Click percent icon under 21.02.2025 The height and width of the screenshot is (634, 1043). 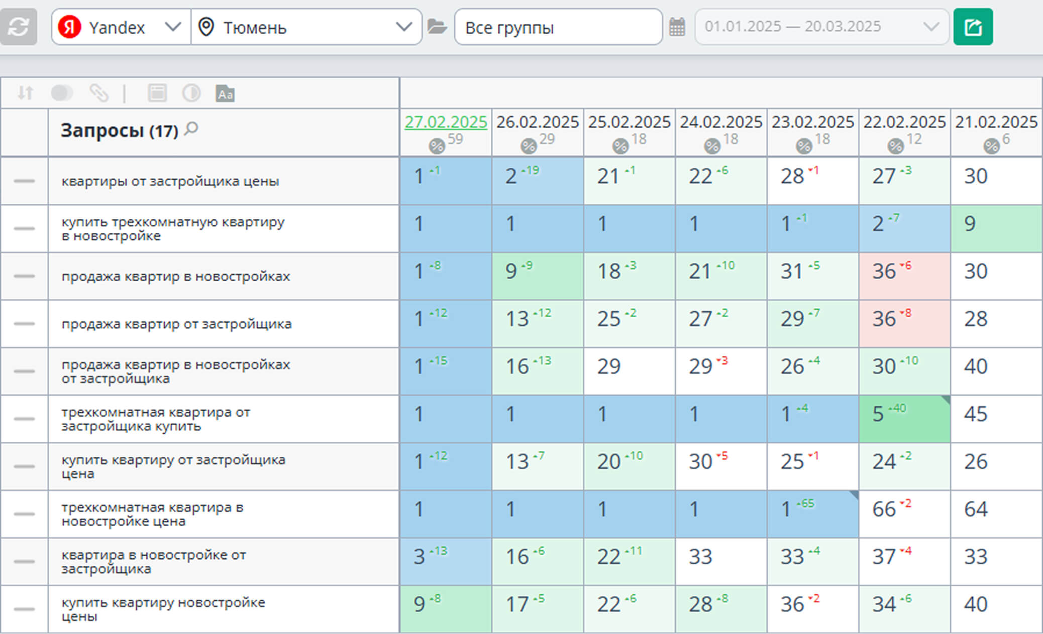click(x=992, y=146)
